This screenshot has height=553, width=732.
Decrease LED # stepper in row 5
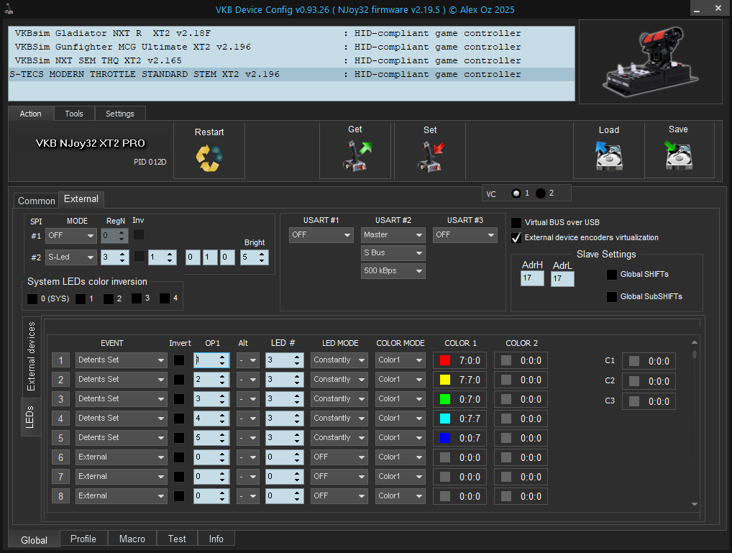point(297,442)
